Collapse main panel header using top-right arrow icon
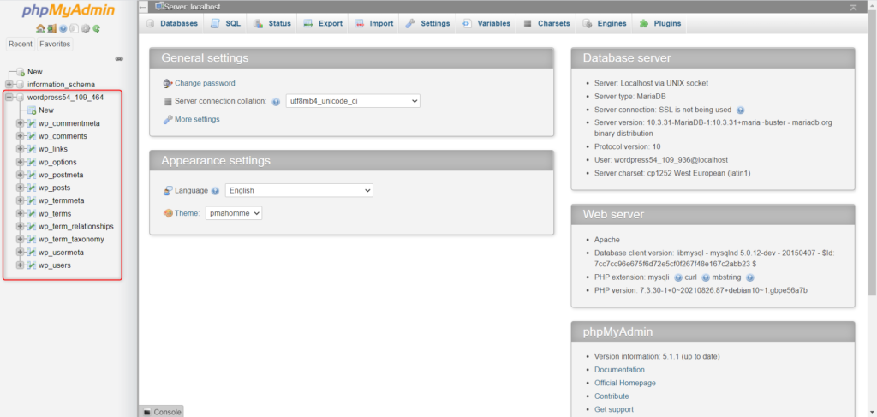The height and width of the screenshot is (417, 877). tap(853, 7)
